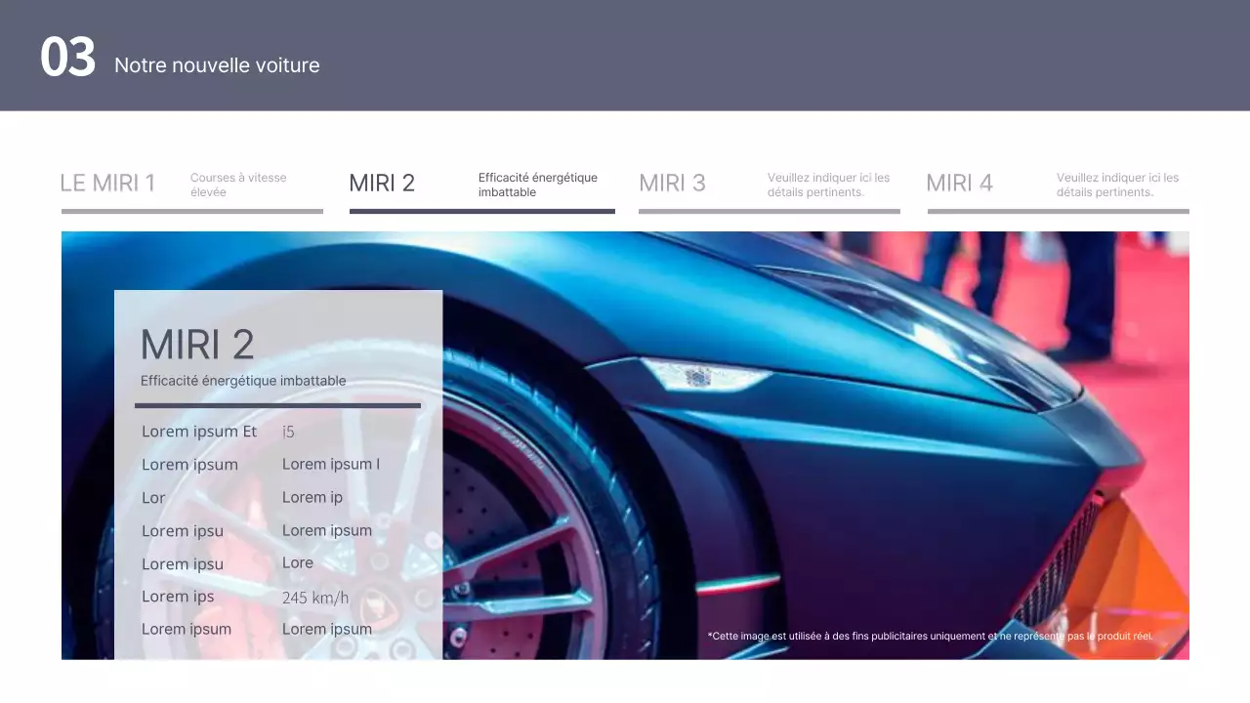Click the image disclaimer footnote text
The image size is (1250, 703).
[930, 637]
